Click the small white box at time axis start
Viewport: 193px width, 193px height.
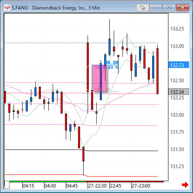pos(7,185)
